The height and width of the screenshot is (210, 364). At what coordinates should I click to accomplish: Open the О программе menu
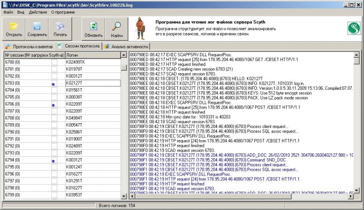63,12
